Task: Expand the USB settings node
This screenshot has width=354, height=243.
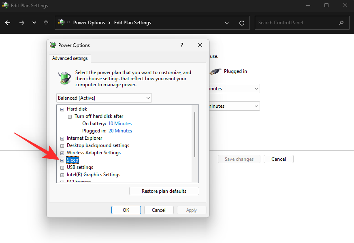Action: (x=62, y=168)
